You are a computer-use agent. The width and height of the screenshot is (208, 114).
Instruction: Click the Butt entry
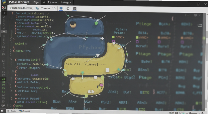coord(127,92)
